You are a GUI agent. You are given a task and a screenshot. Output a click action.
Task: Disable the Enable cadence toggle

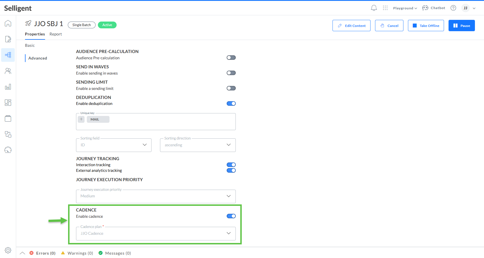coord(231,216)
